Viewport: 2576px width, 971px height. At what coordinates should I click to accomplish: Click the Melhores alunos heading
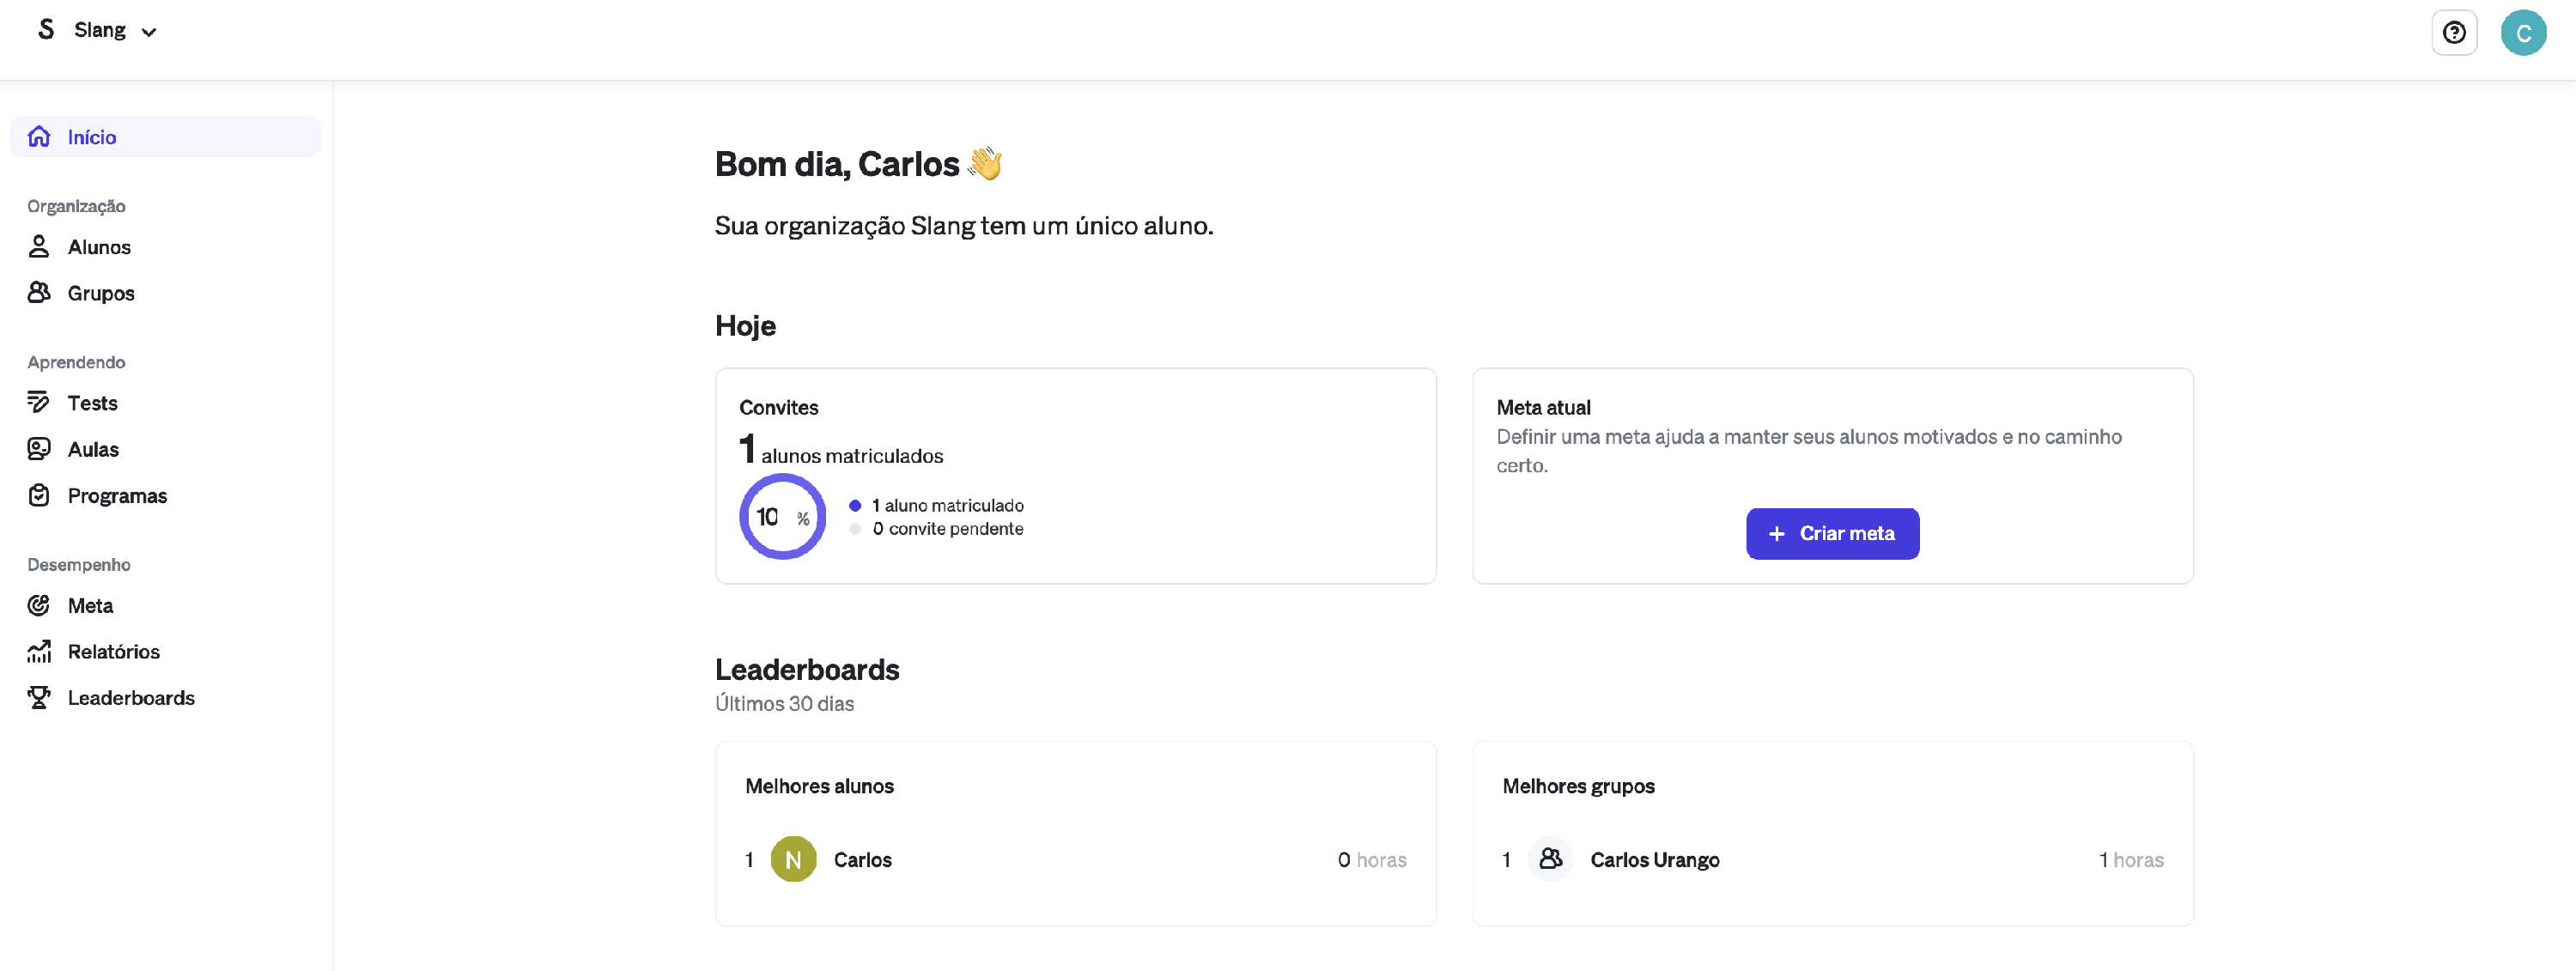tap(819, 787)
